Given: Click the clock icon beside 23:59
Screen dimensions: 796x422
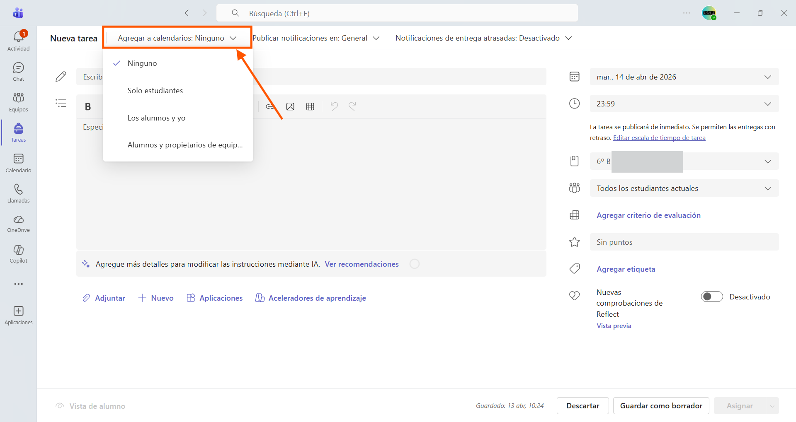Looking at the screenshot, I should pos(574,104).
